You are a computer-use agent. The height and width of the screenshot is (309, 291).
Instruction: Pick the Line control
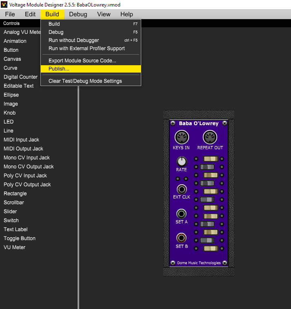coord(9,131)
